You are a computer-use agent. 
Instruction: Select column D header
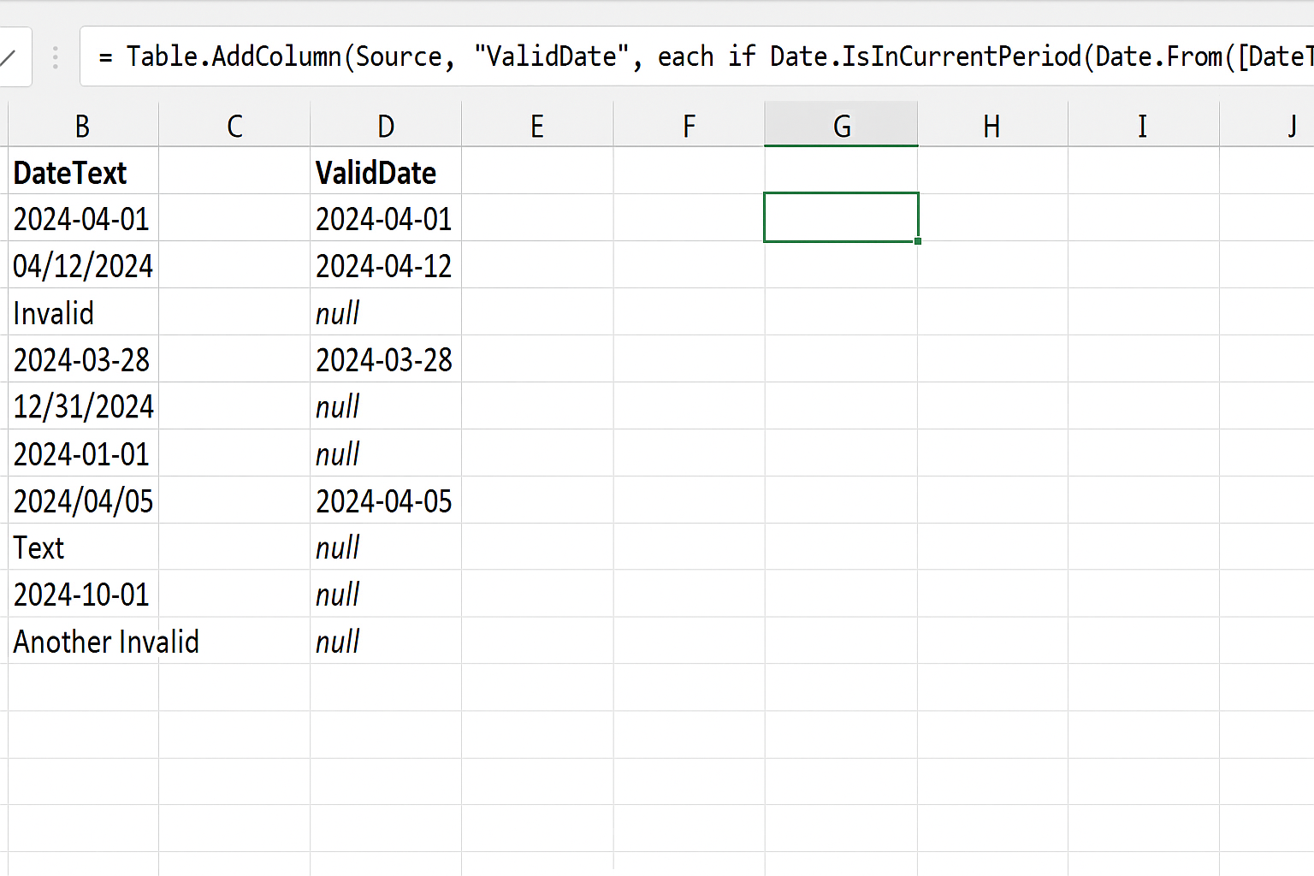pyautogui.click(x=386, y=125)
